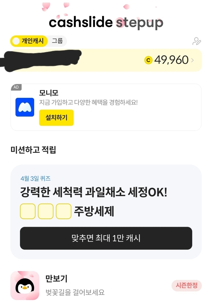Switch to the 그룹 option

point(57,41)
